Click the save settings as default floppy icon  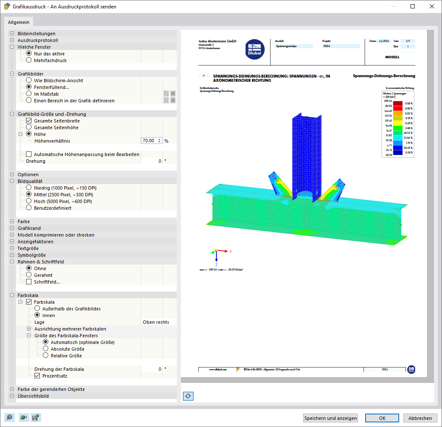pos(36,417)
